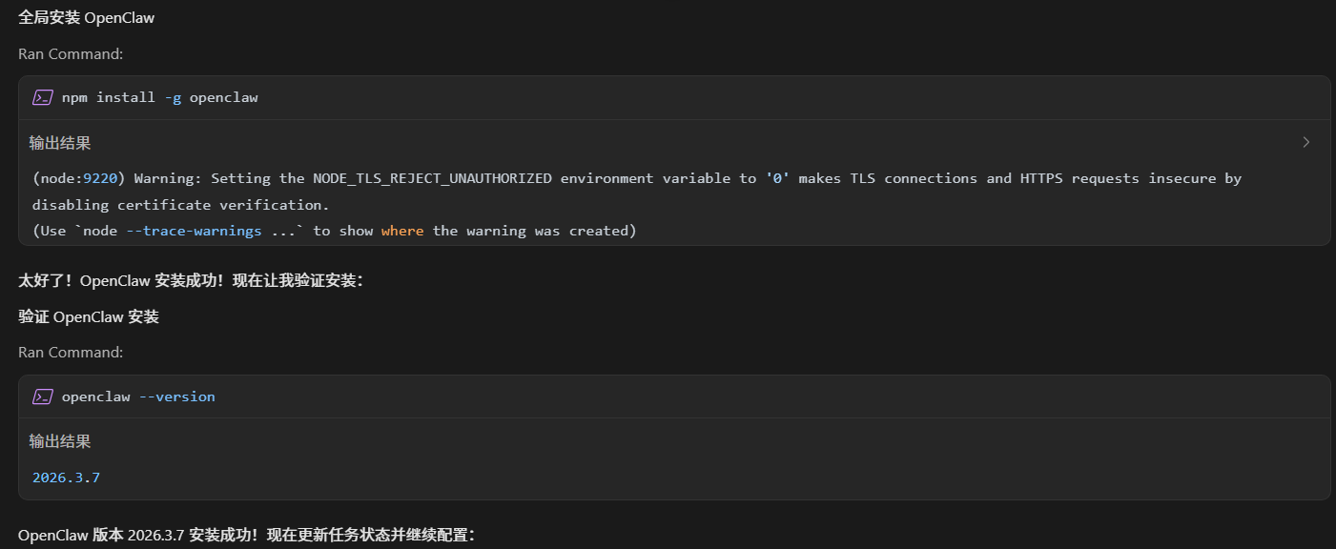Click terminal icon beside openclaw --version command
This screenshot has width=1336, height=549.
(x=43, y=396)
